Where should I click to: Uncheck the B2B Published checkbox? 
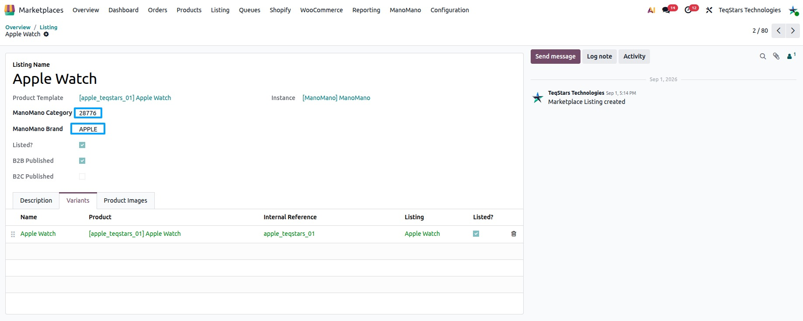click(82, 161)
